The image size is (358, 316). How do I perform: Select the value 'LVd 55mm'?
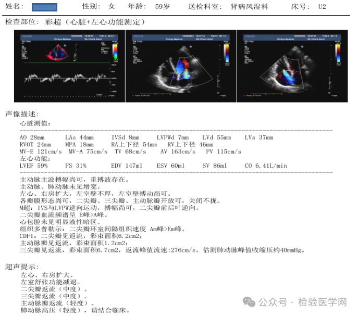click(x=216, y=137)
